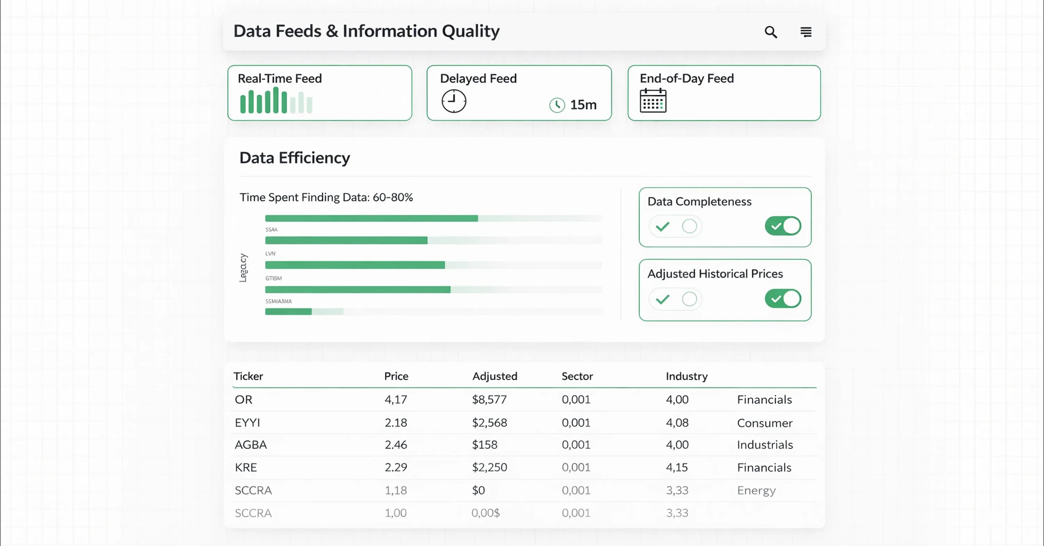Click the progress bar below LVN label
The width and height of the screenshot is (1044, 546).
click(434, 265)
